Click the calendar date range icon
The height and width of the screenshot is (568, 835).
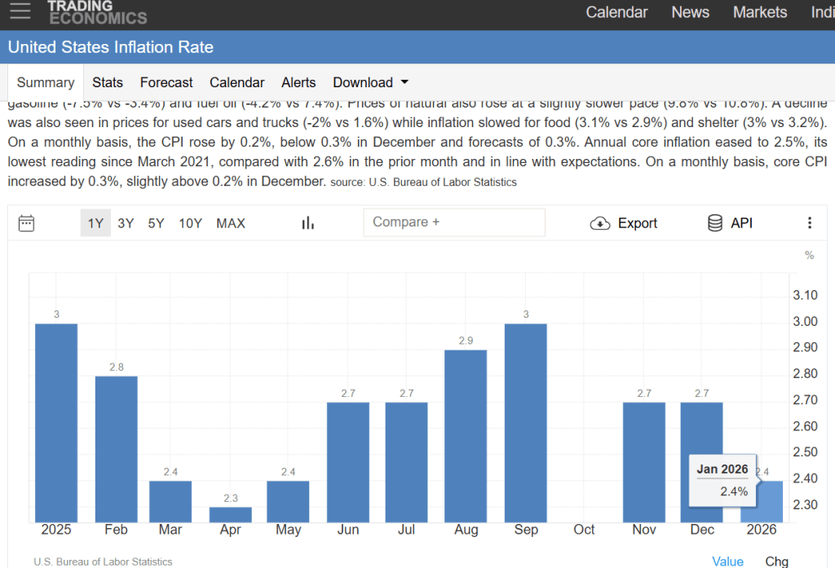pyautogui.click(x=26, y=223)
